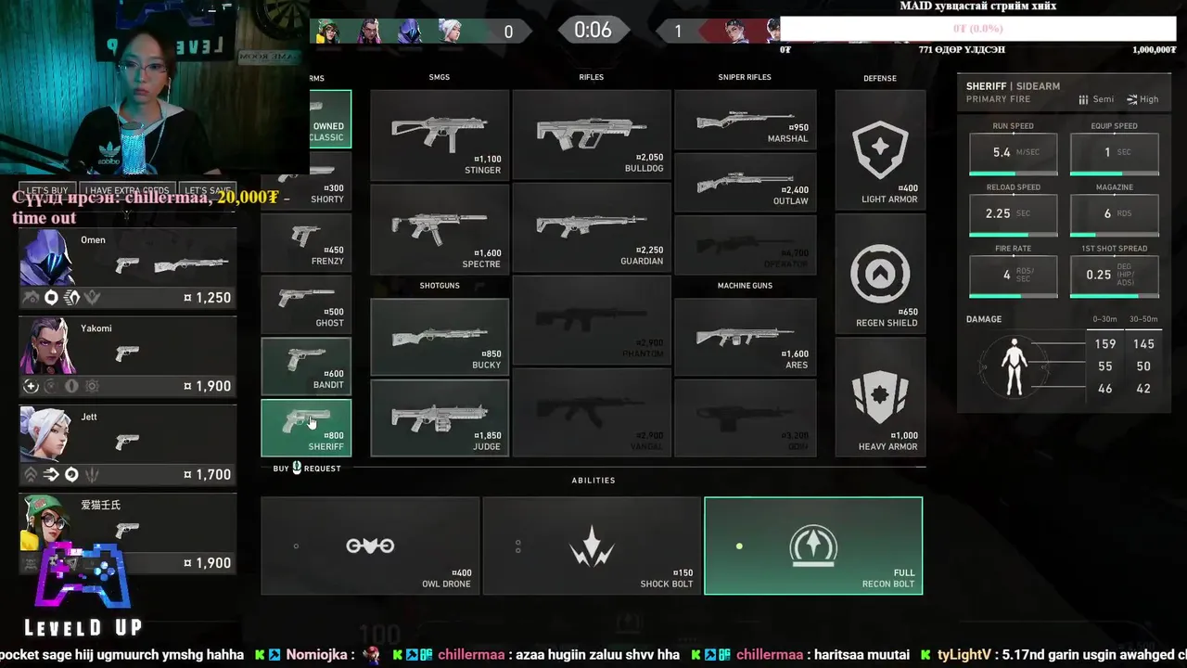Open Omen's teammate loadout card

pos(128,270)
